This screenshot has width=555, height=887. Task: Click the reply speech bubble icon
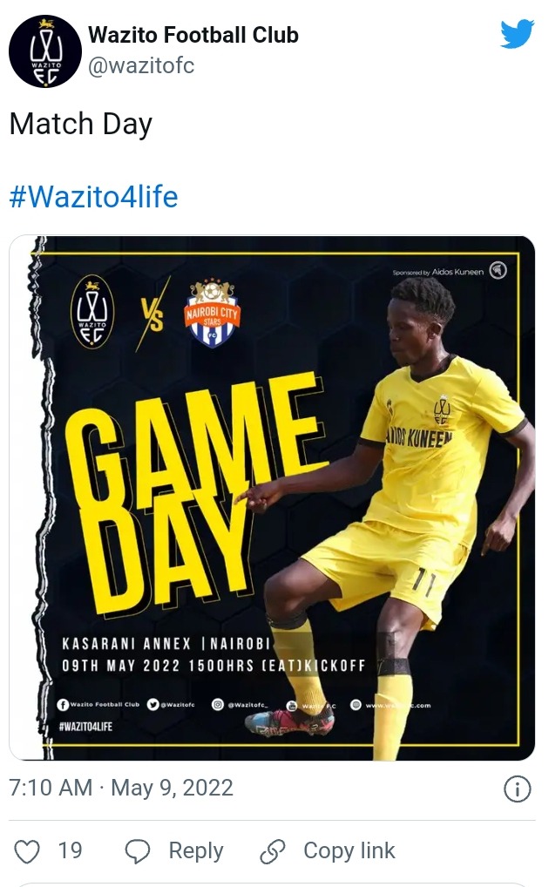pyautogui.click(x=138, y=851)
